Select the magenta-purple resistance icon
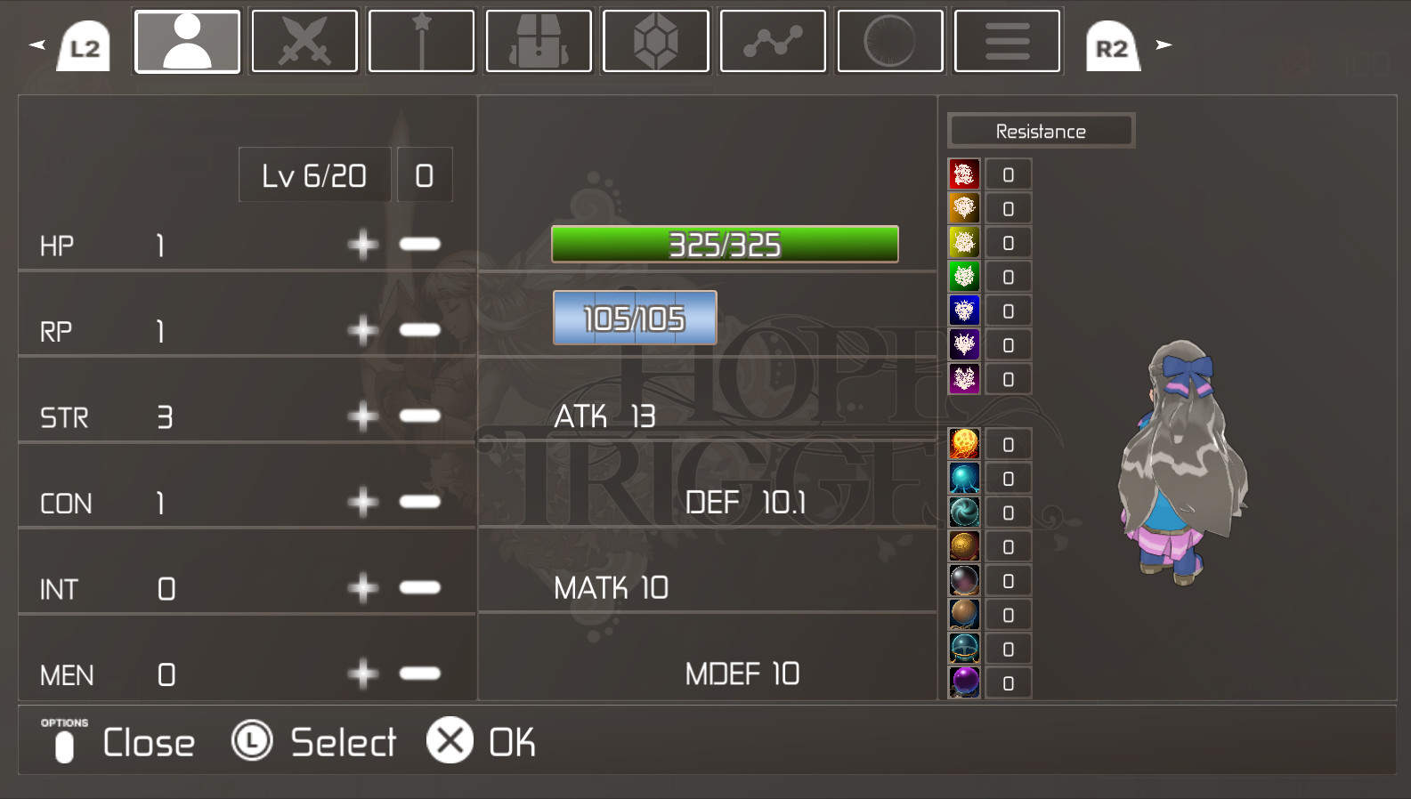This screenshot has height=799, width=1411. pyautogui.click(x=964, y=379)
